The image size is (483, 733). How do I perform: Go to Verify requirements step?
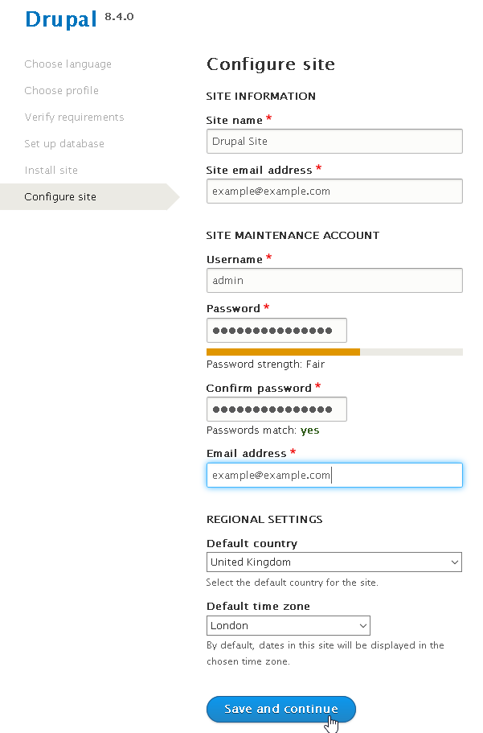click(x=74, y=117)
